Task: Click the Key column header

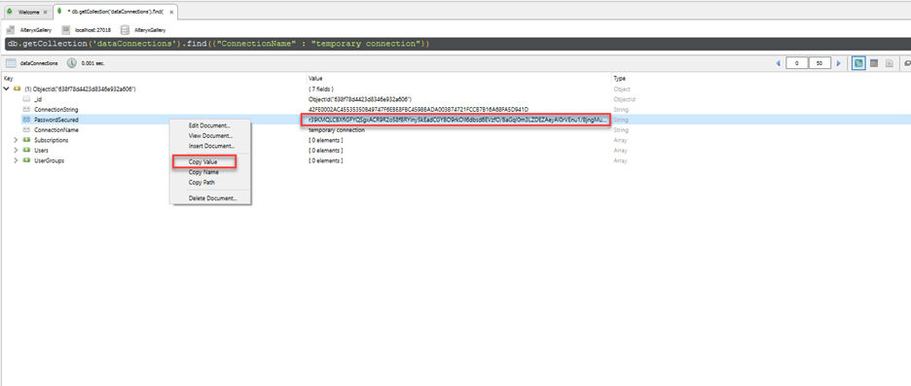Action: 8,78
